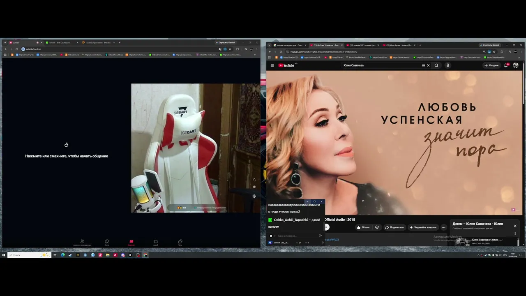Screen dimensions: 526x296
Task: Click 'Спросить Gemini' in left browser window
Action: click(x=226, y=42)
